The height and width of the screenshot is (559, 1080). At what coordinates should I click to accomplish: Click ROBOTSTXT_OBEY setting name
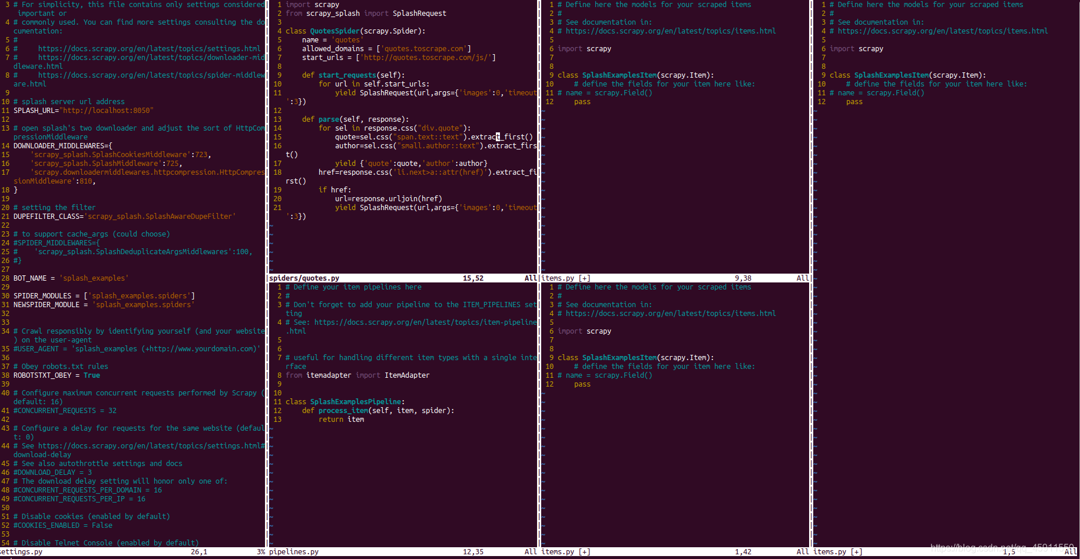(42, 375)
